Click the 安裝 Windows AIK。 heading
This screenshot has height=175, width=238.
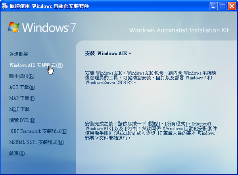pos(108,54)
